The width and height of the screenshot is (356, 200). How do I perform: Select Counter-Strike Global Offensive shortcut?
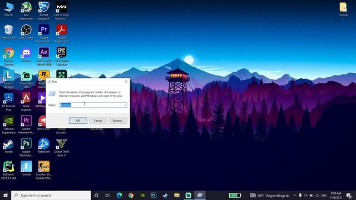(43, 171)
